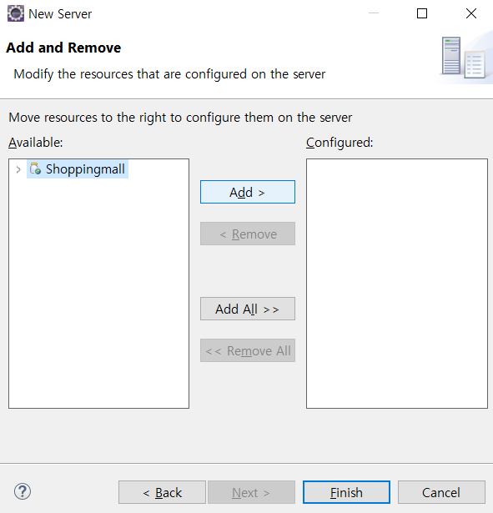This screenshot has width=493, height=513.
Task: Click the << Remove All button
Action: 248,350
